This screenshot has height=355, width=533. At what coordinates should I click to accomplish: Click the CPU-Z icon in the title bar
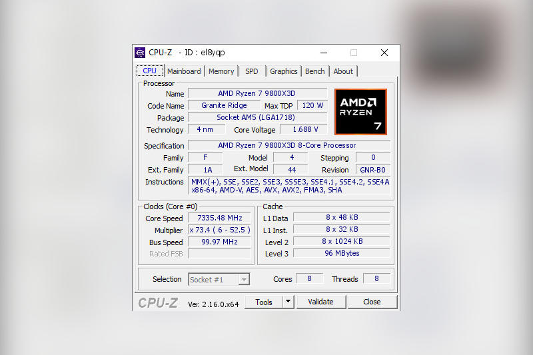point(140,53)
